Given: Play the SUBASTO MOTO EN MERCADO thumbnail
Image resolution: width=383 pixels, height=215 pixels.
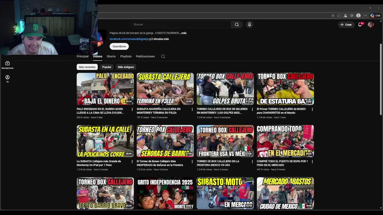Looking at the screenshot, I should [225, 193].
